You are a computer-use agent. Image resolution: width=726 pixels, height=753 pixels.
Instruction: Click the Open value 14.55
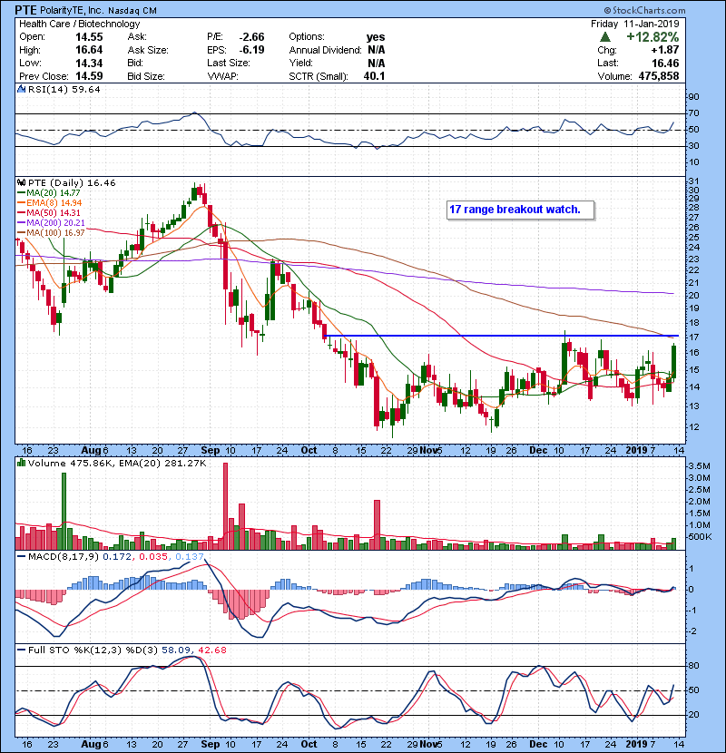89,37
